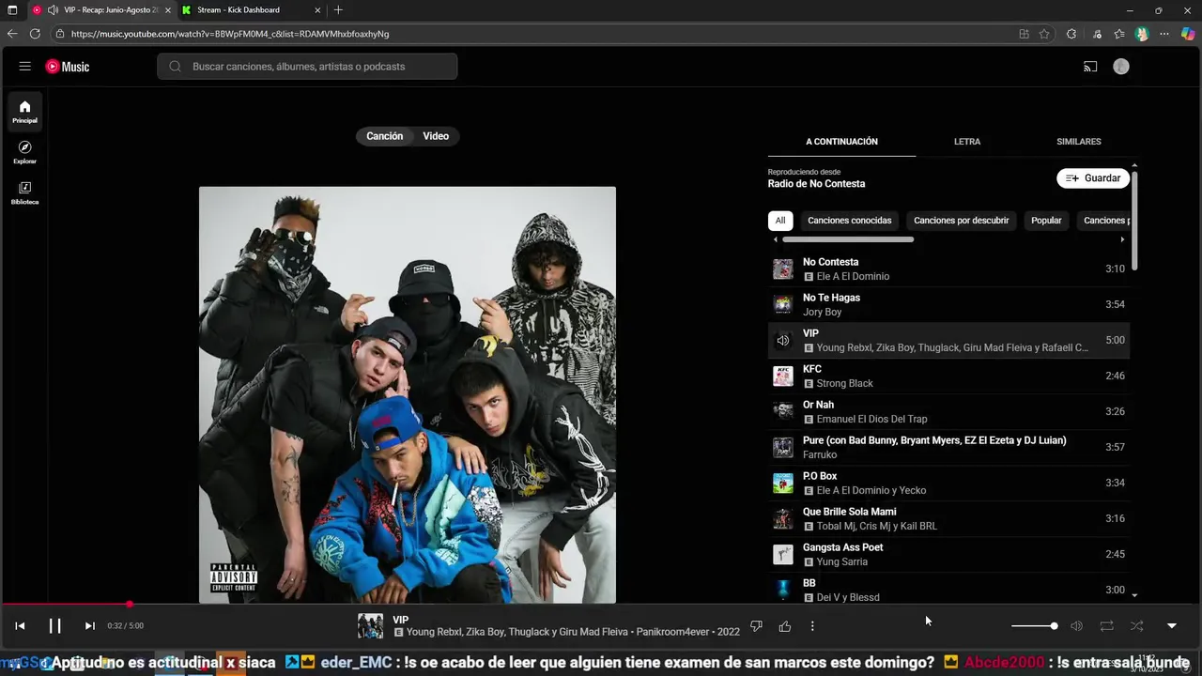Open the LETRA tab
This screenshot has width=1202, height=676.
tap(967, 142)
